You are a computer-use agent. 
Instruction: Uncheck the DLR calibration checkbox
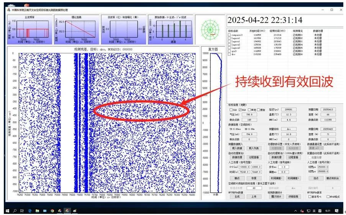[x=240, y=110]
